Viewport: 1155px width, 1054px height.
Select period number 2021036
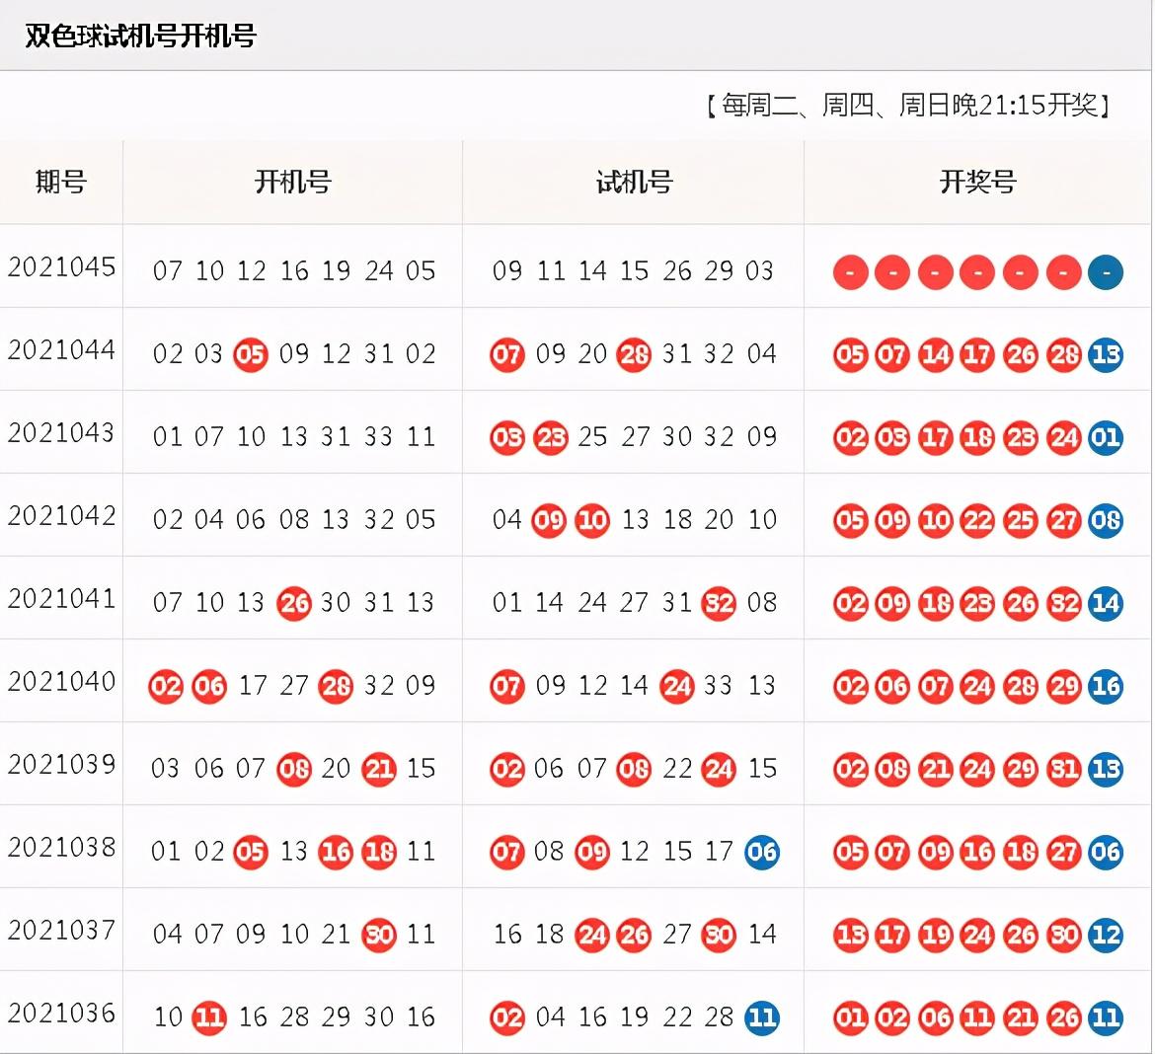62,1013
